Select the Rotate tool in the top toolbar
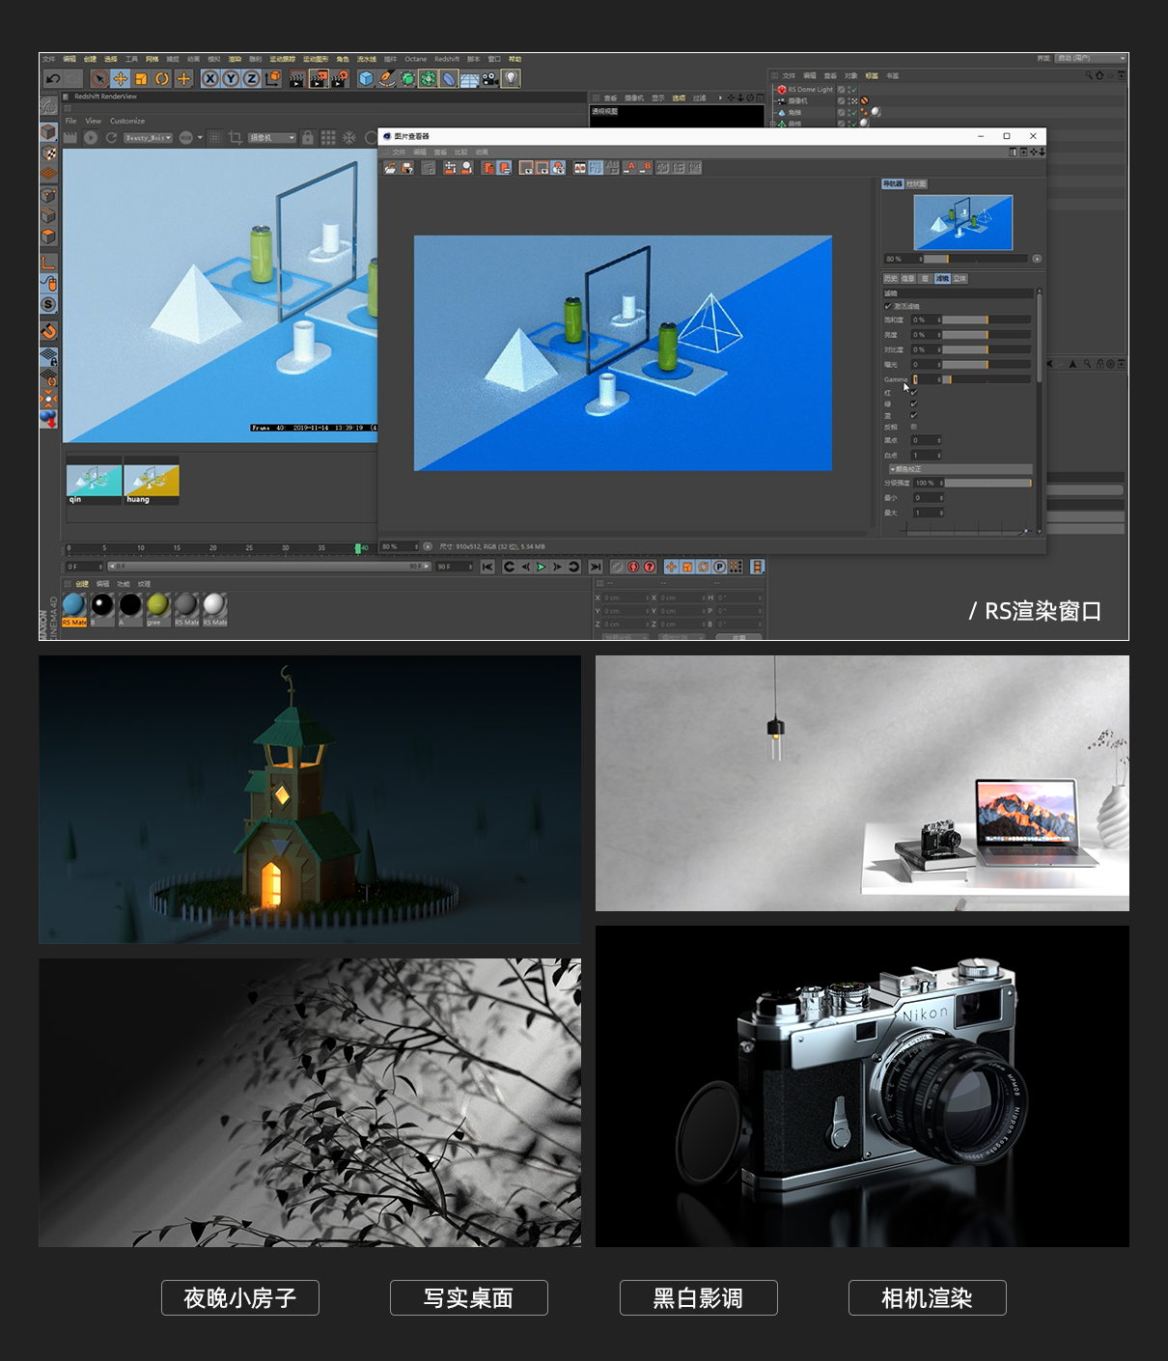The width and height of the screenshot is (1168, 1361). (x=162, y=79)
